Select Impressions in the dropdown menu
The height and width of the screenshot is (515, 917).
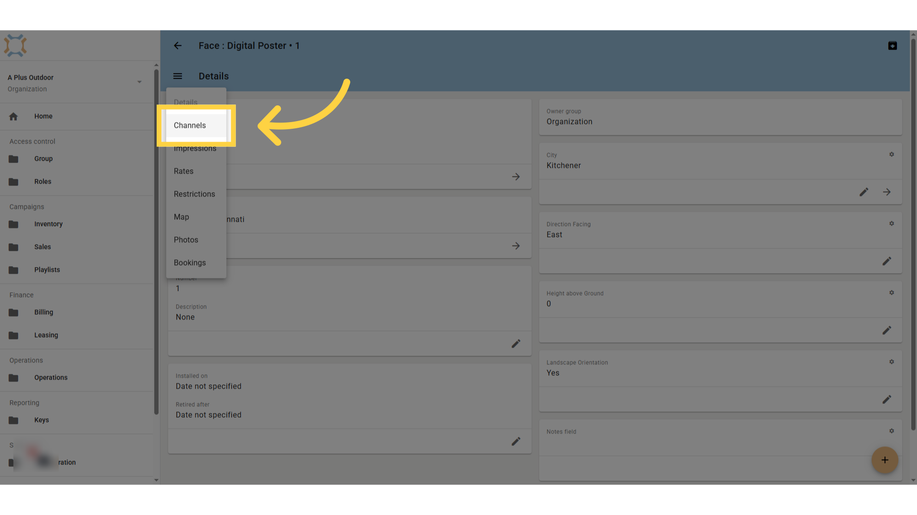click(x=196, y=148)
